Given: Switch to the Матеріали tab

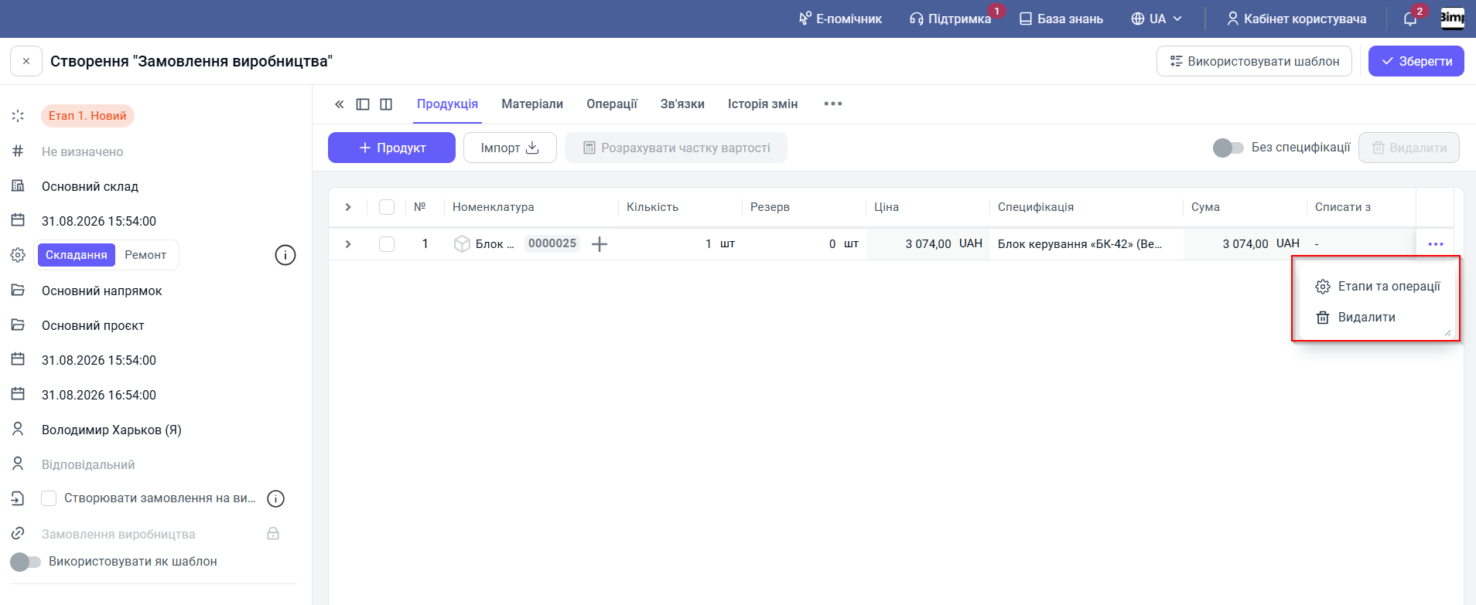Looking at the screenshot, I should [x=532, y=104].
